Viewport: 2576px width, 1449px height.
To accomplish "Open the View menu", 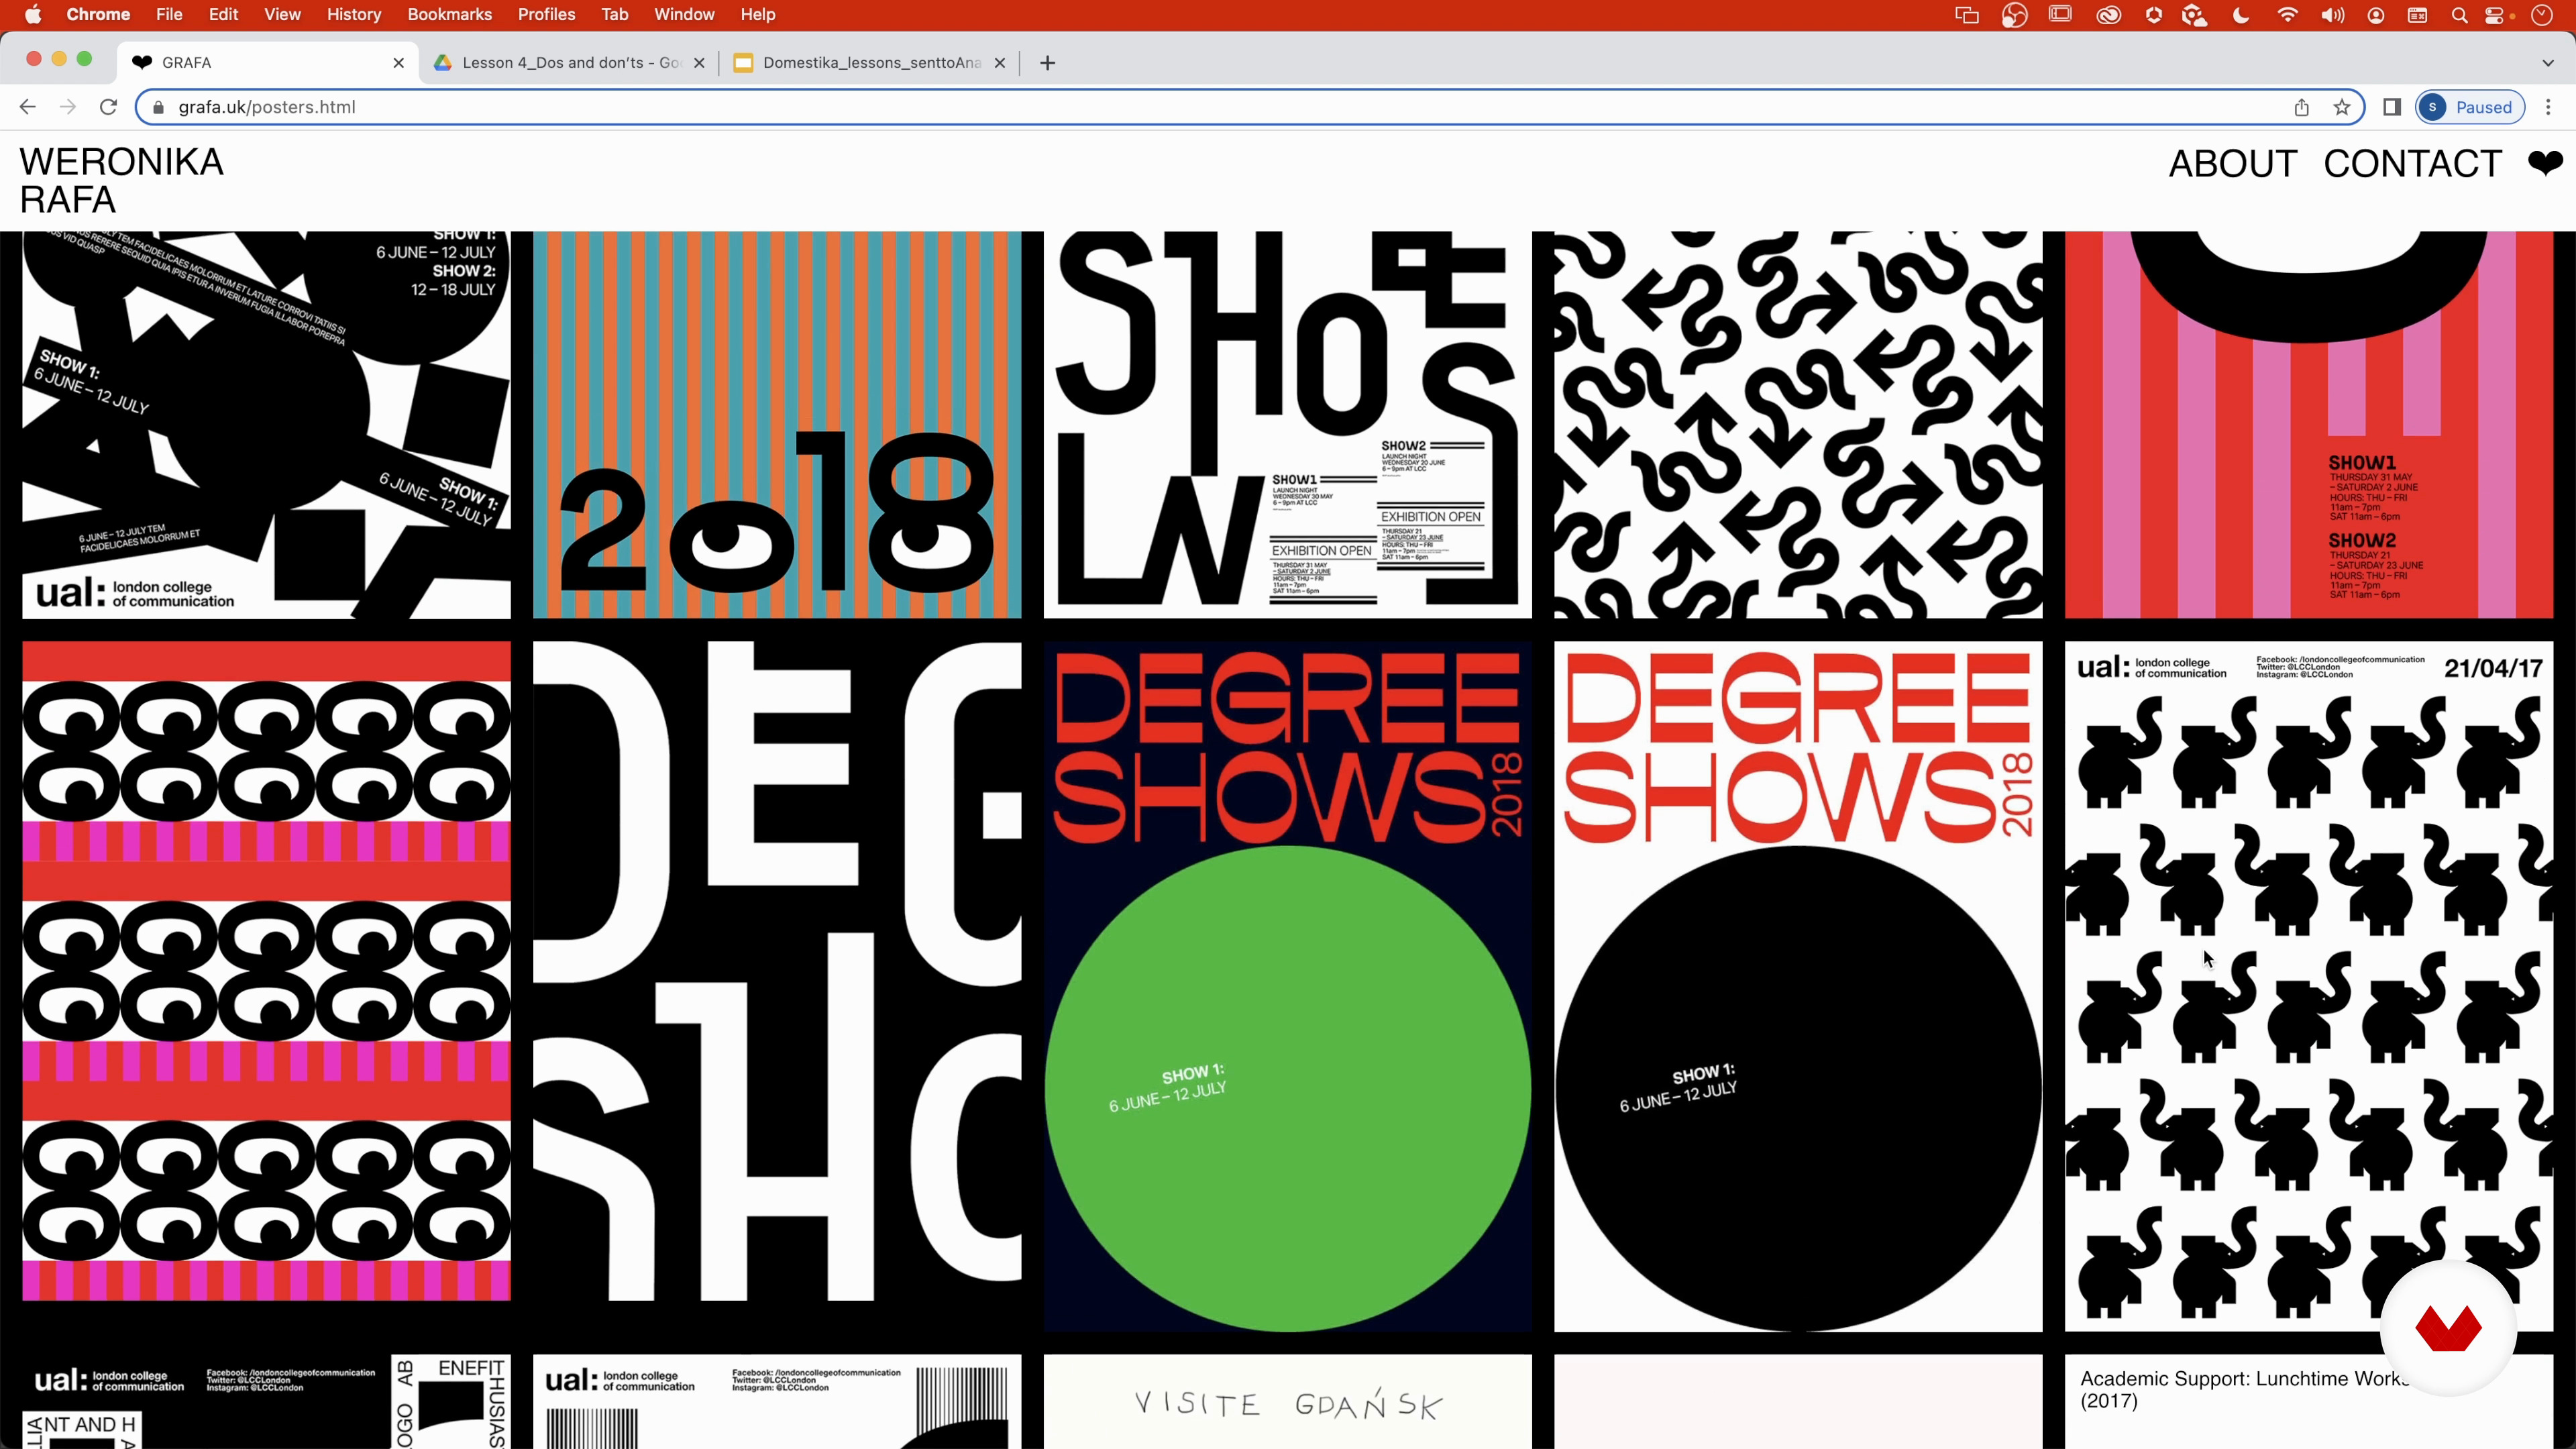I will (282, 14).
